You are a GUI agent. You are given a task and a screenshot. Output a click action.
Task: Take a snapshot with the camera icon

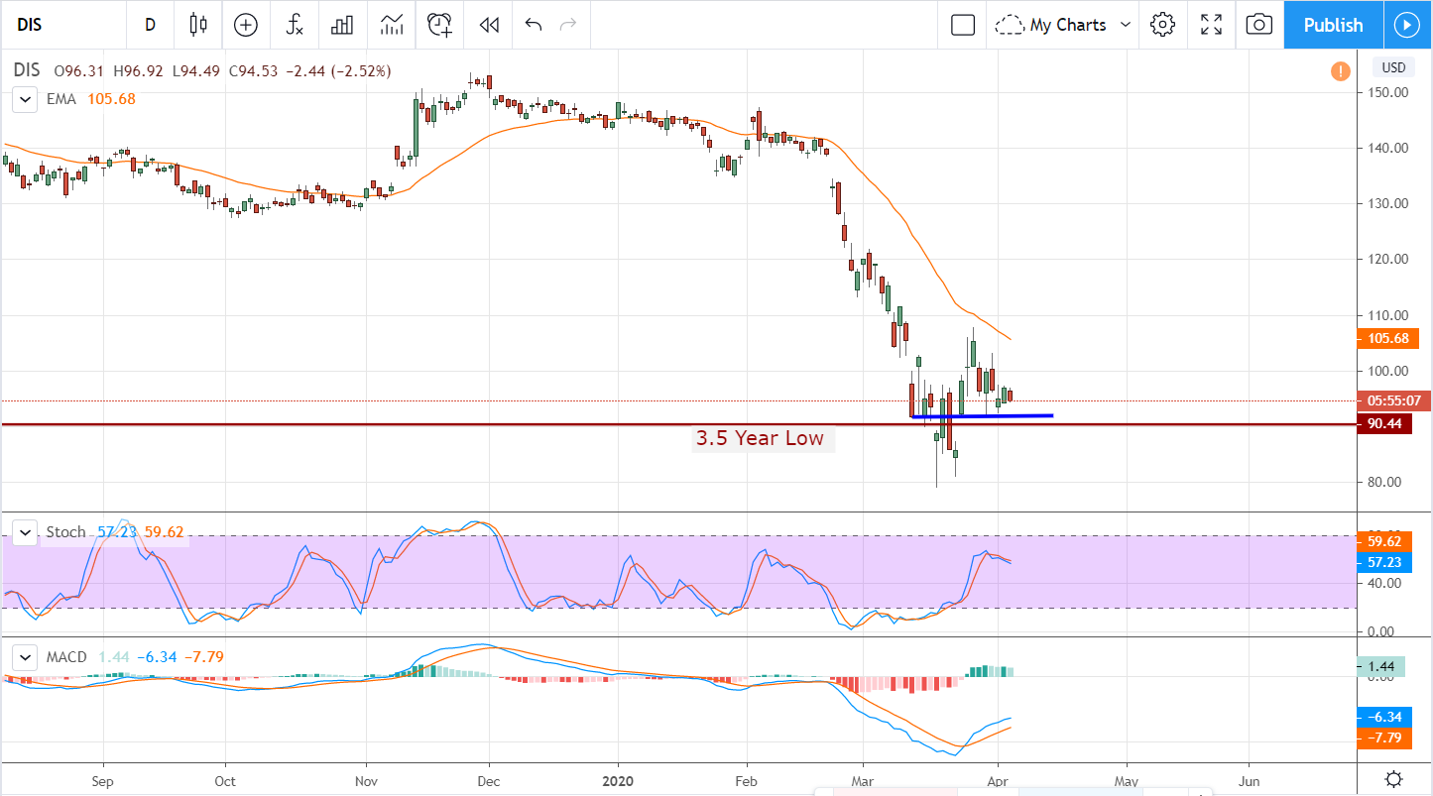(x=1258, y=25)
